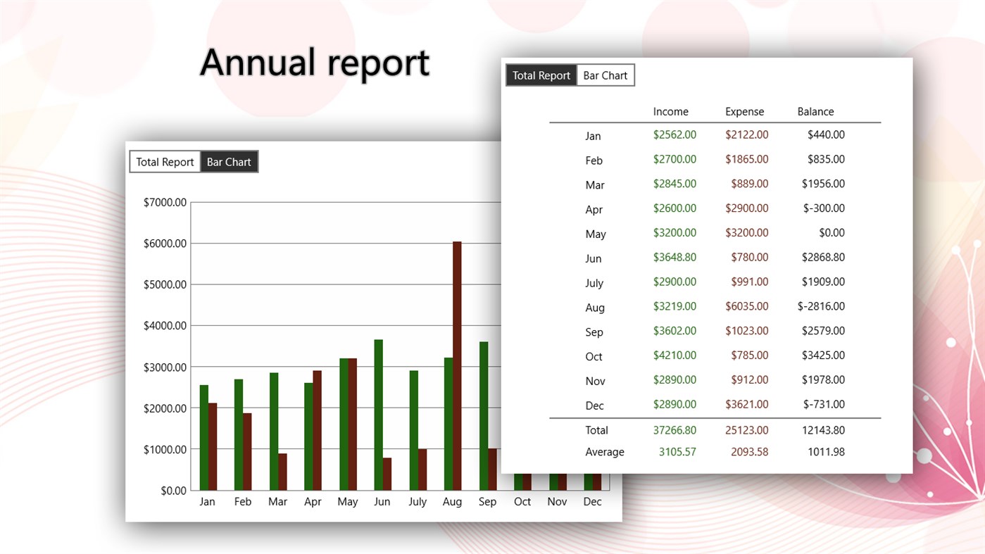Click the August expense value $6035.00
985x554 pixels.
[x=747, y=306]
